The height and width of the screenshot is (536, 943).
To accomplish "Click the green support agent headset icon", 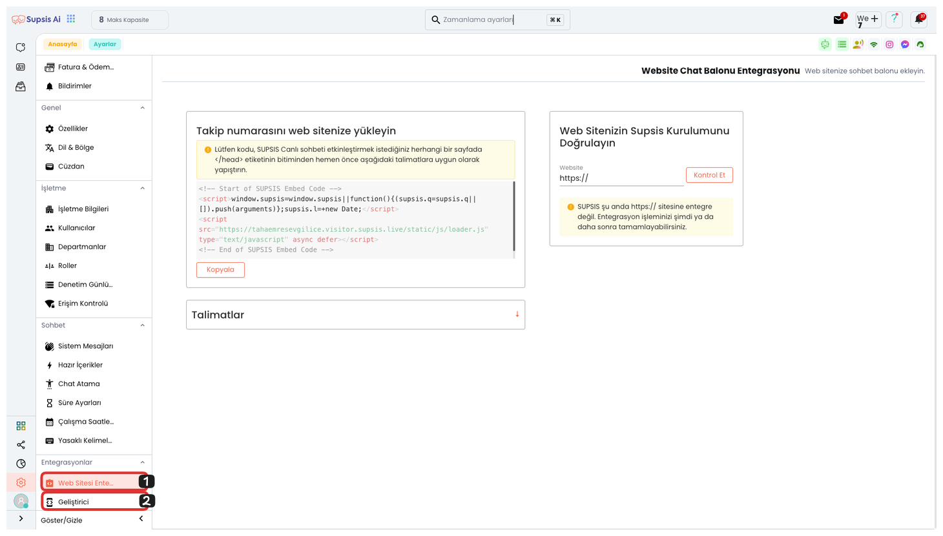I will (920, 45).
